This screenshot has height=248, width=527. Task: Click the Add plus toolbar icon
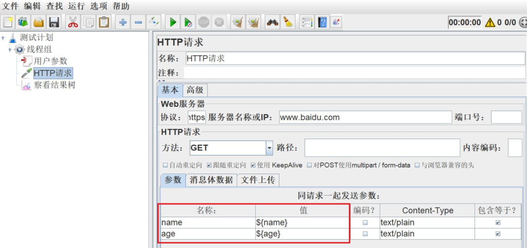[x=122, y=22]
